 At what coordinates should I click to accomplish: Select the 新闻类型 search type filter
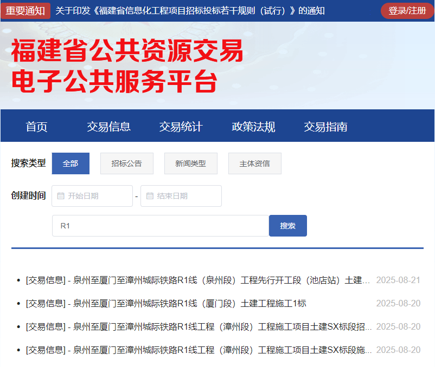point(190,163)
